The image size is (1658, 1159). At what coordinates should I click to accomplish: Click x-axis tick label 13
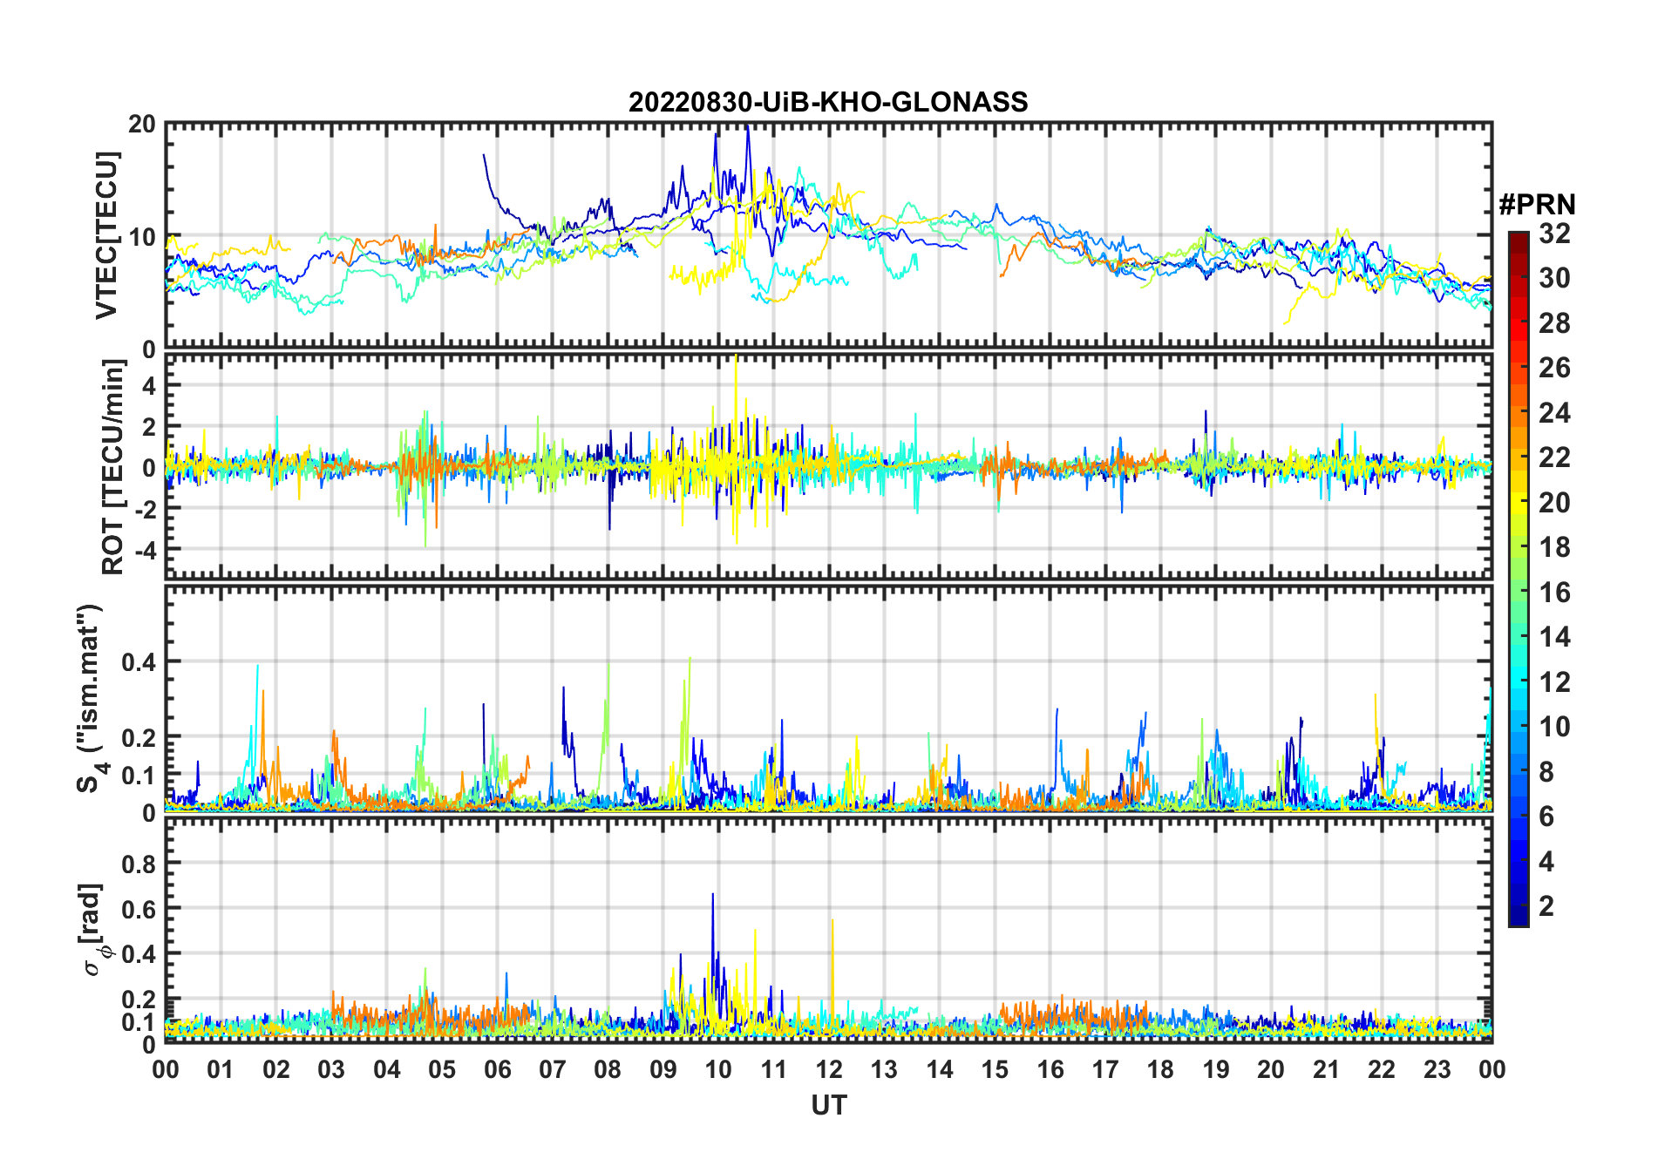pyautogui.click(x=884, y=1069)
